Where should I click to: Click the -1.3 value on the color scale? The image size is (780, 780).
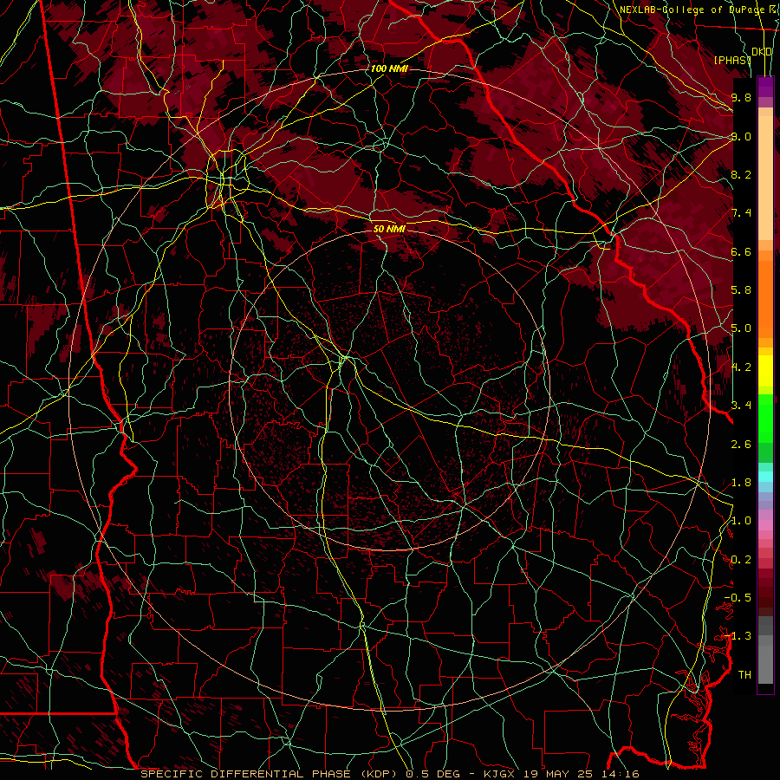738,636
